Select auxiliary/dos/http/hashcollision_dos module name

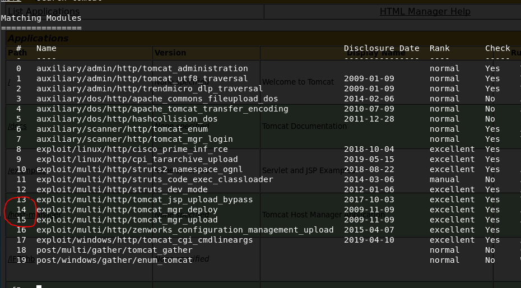tap(127, 119)
